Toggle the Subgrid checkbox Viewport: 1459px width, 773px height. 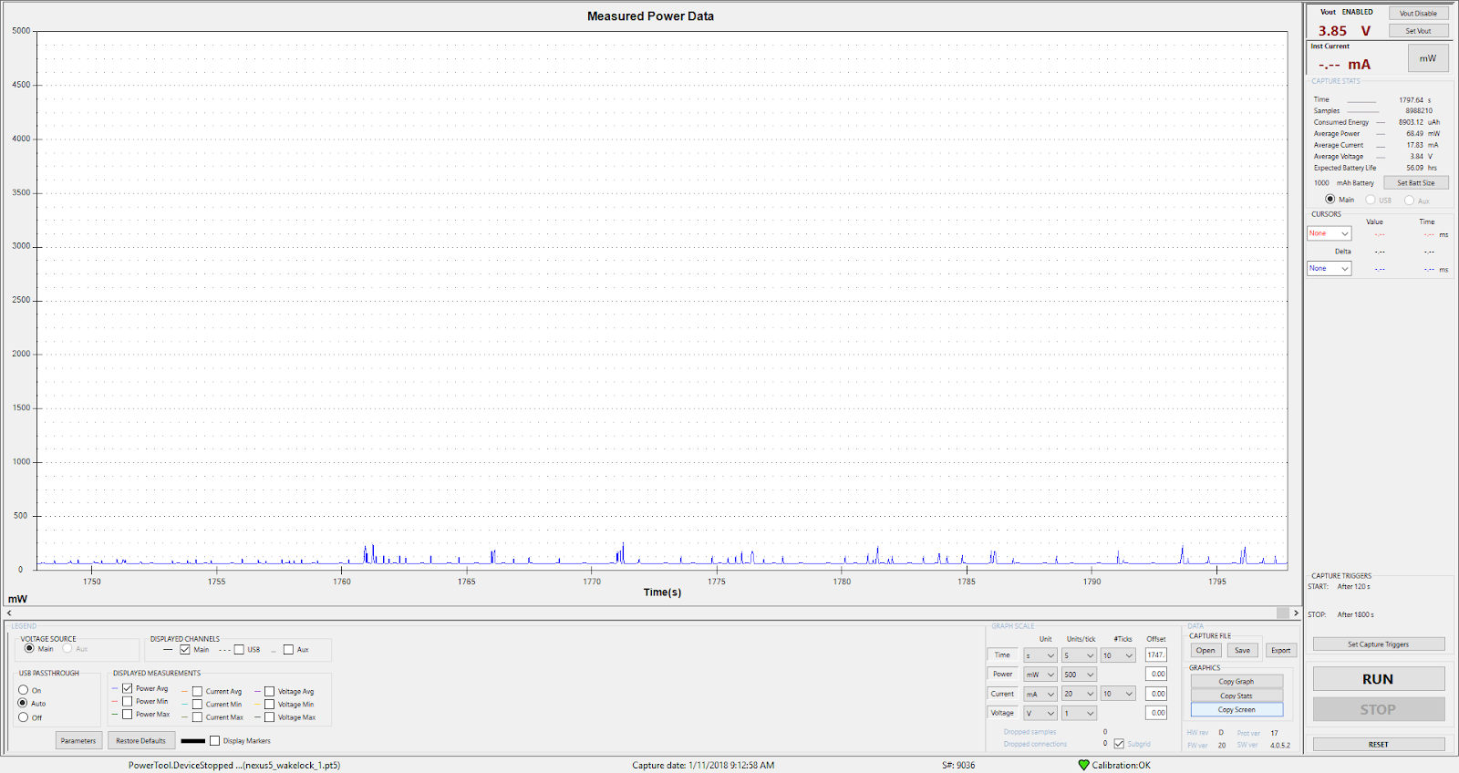pos(1119,744)
